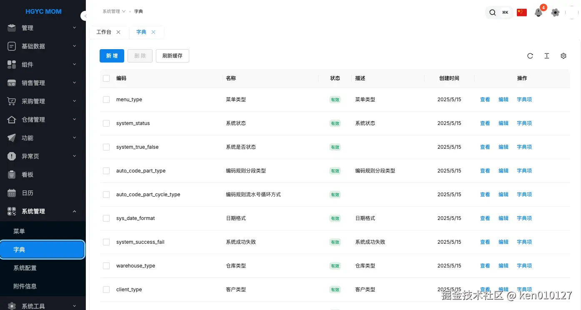Image resolution: width=581 pixels, height=310 pixels.
Task: Click the HGYC MOM logo text
Action: coord(43,12)
